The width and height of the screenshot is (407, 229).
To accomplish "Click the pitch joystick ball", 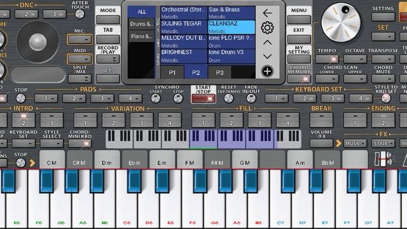I will (38, 42).
